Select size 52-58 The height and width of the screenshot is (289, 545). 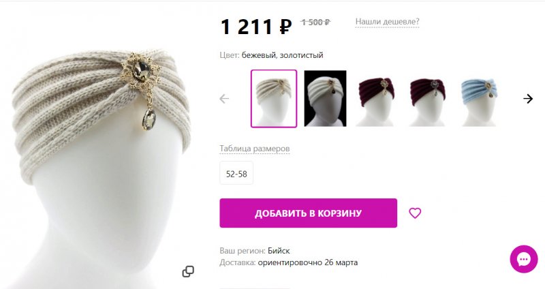coord(236,173)
